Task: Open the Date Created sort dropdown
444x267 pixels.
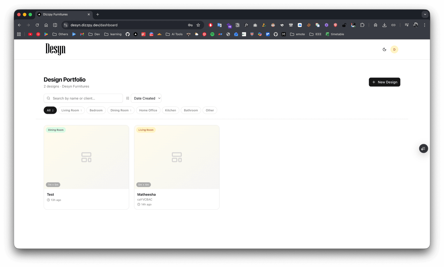Action: (146, 98)
